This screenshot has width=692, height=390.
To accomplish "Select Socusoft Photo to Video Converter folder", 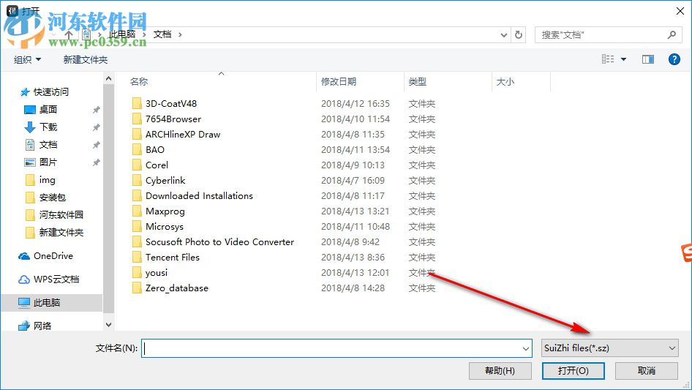I will click(x=219, y=242).
